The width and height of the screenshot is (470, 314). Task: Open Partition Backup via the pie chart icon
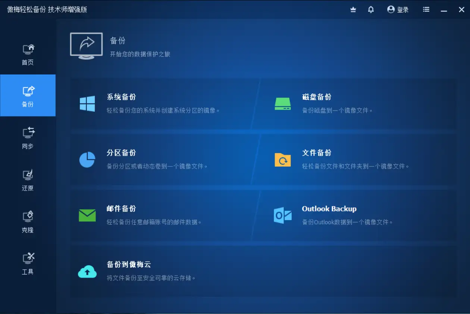point(87,159)
